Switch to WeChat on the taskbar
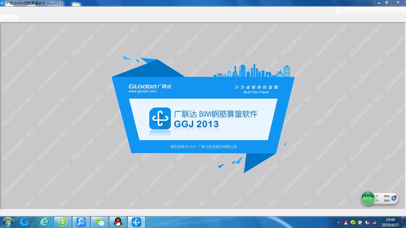 click(x=100, y=222)
